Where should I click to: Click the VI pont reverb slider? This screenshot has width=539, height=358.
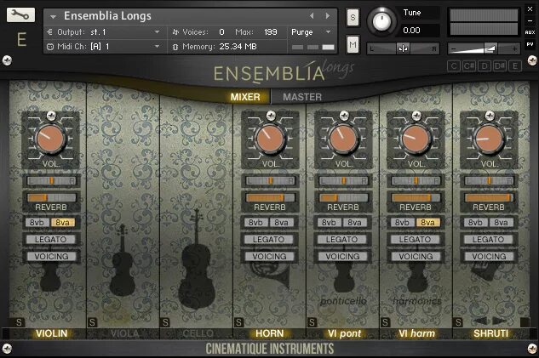pyautogui.click(x=343, y=197)
